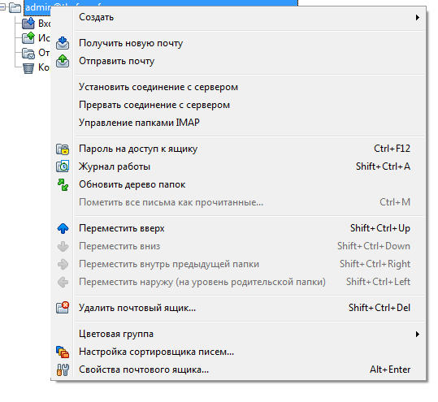Click the Журнал работы clock icon
The image size is (438, 402).
[63, 166]
